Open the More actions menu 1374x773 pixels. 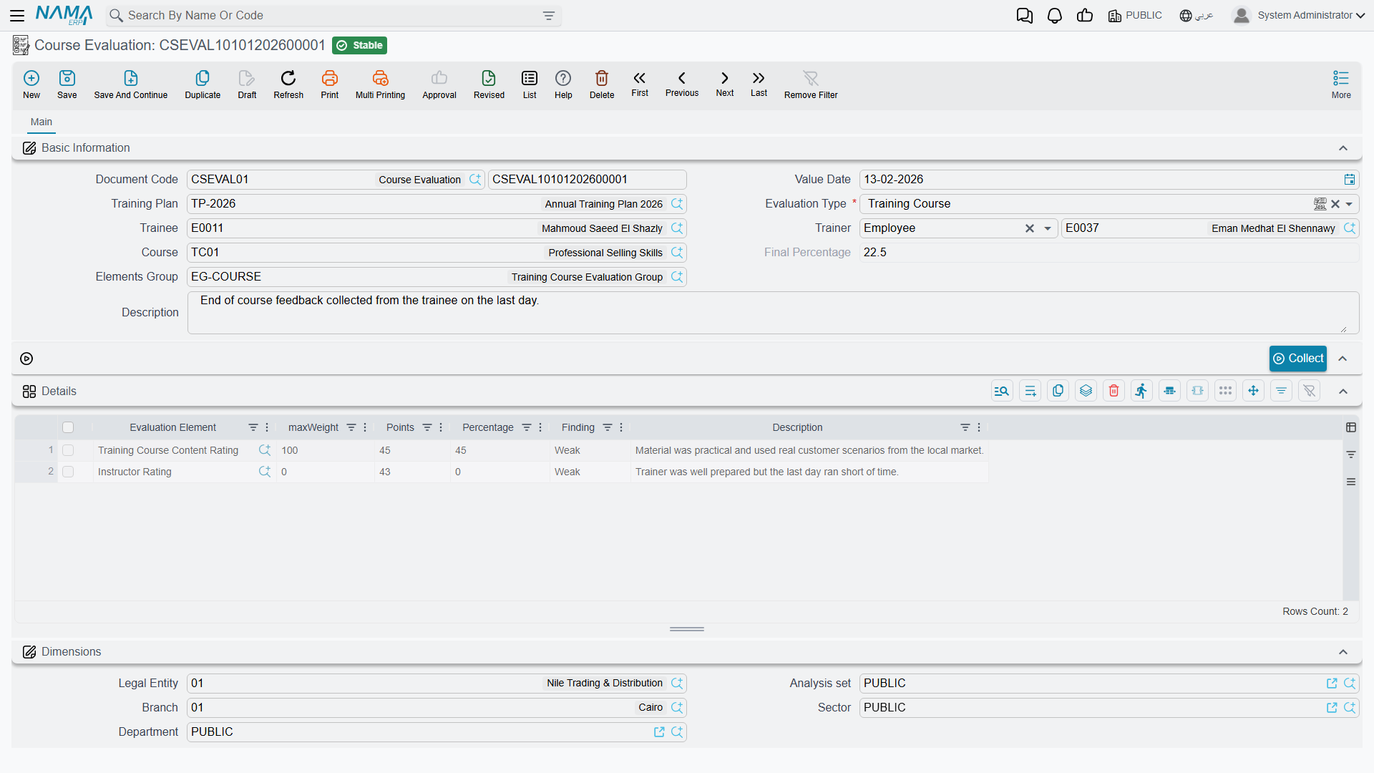click(1341, 84)
